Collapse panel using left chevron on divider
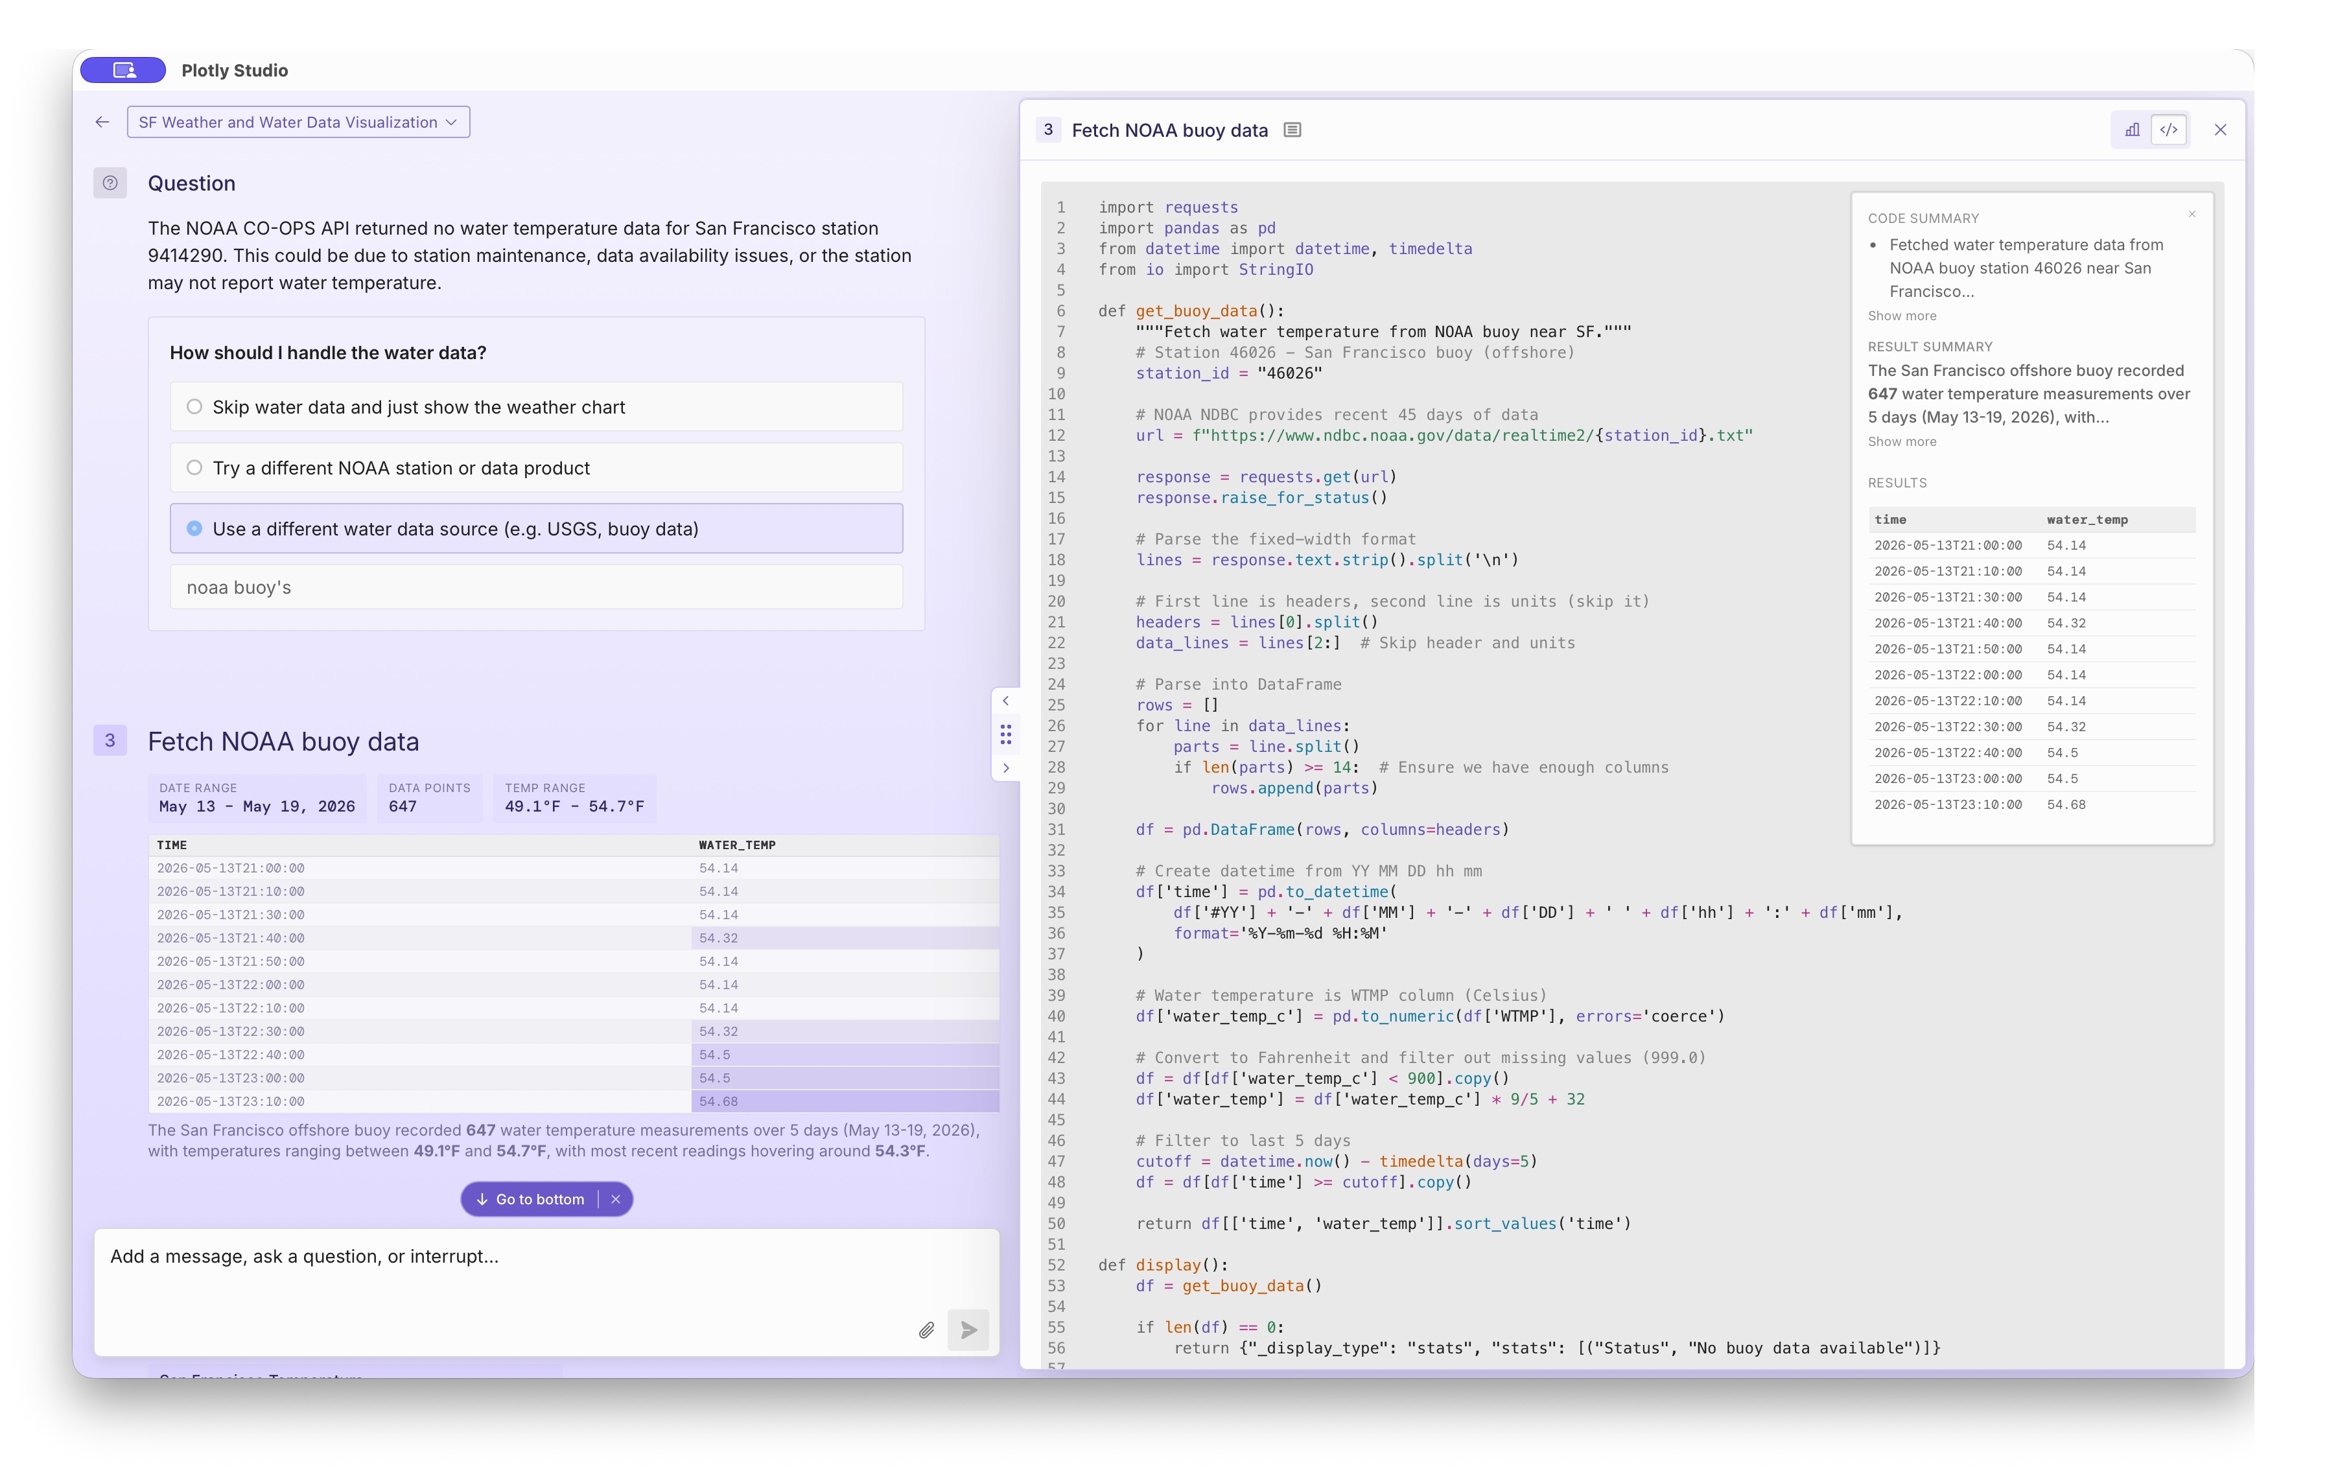This screenshot has height=1474, width=2327. [1005, 701]
